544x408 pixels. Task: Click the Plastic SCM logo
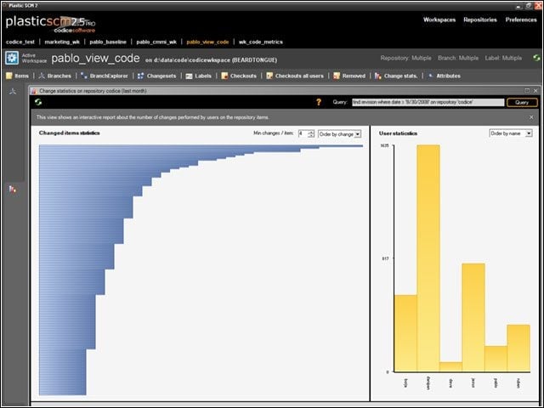coord(50,24)
